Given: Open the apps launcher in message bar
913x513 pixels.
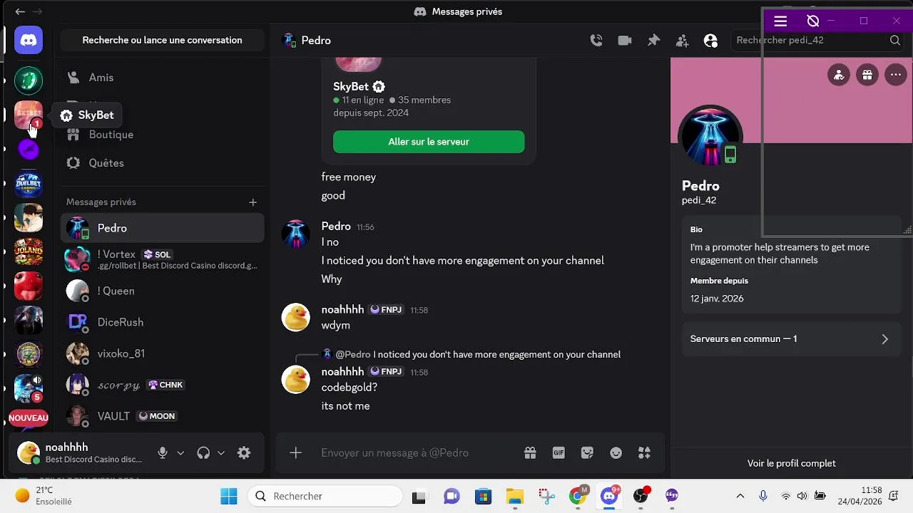Looking at the screenshot, I should (x=644, y=453).
